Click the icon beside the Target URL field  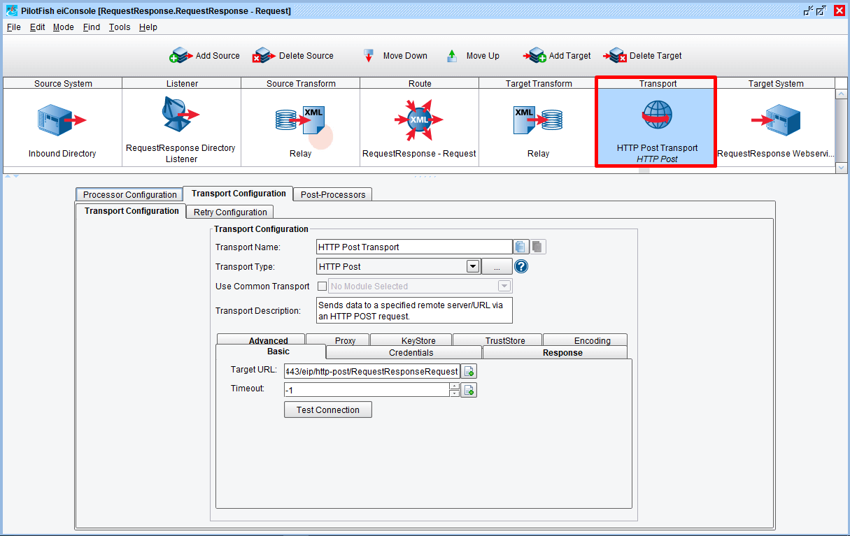point(469,371)
